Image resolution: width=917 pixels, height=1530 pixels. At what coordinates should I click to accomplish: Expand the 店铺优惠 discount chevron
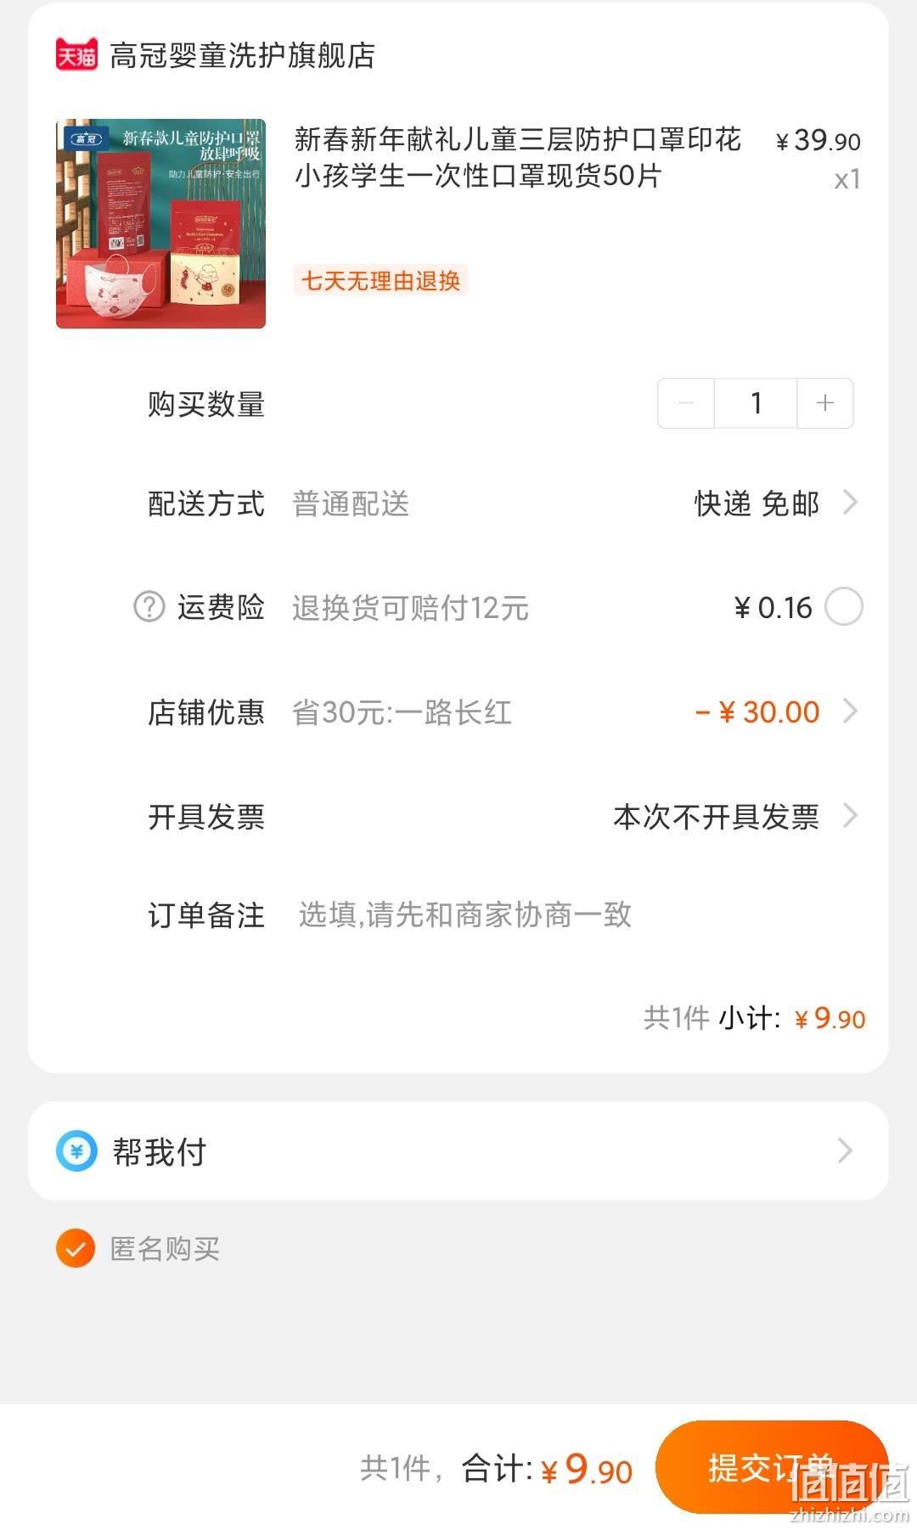(850, 711)
